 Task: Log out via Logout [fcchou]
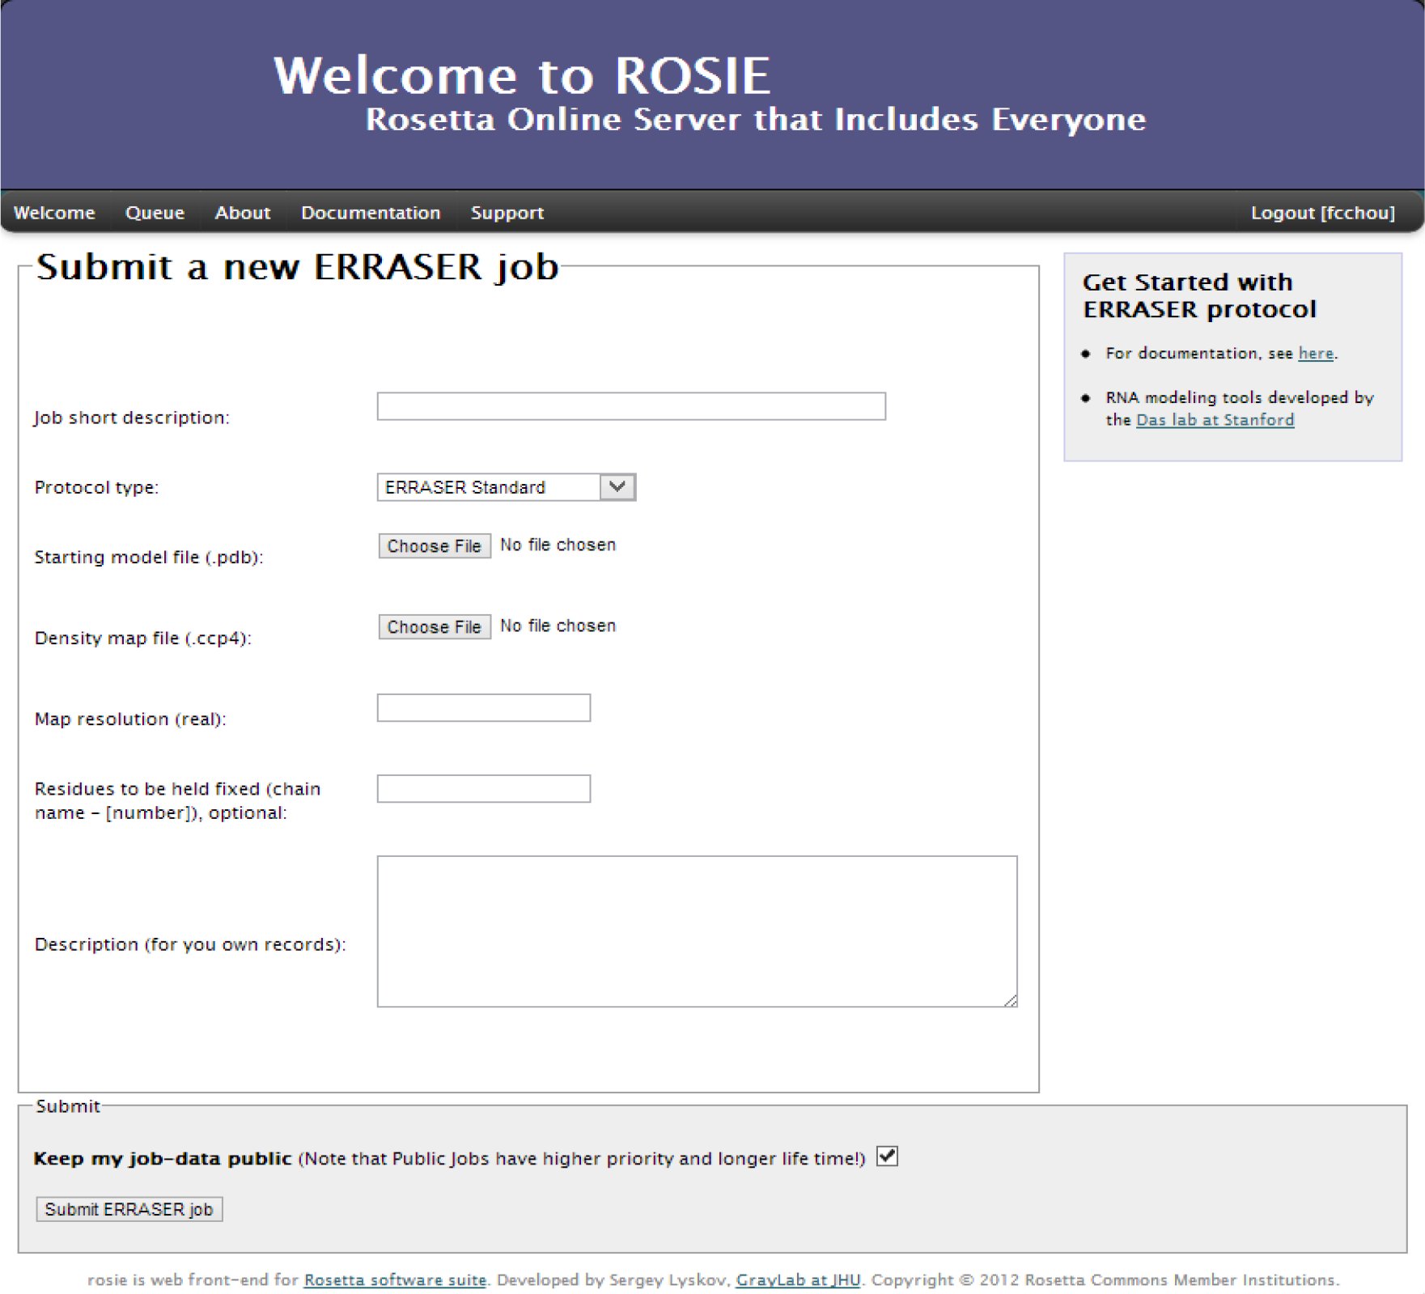(1323, 213)
